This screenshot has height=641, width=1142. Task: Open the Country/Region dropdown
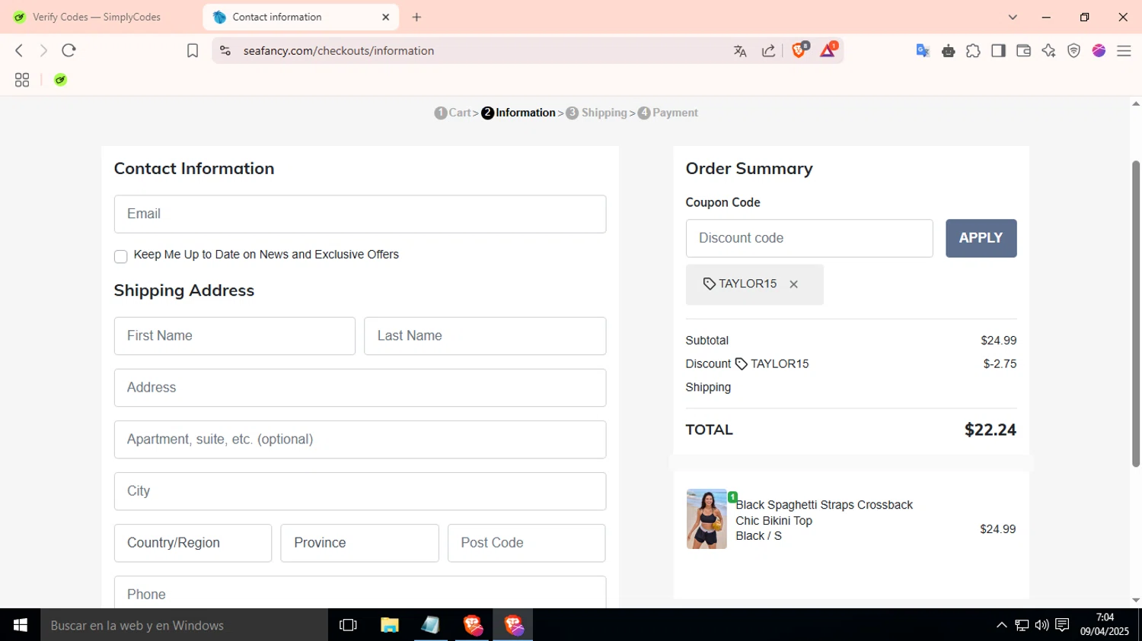click(193, 543)
